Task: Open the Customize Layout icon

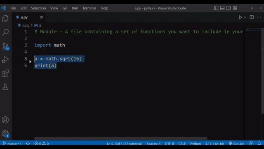Action: pyautogui.click(x=235, y=8)
